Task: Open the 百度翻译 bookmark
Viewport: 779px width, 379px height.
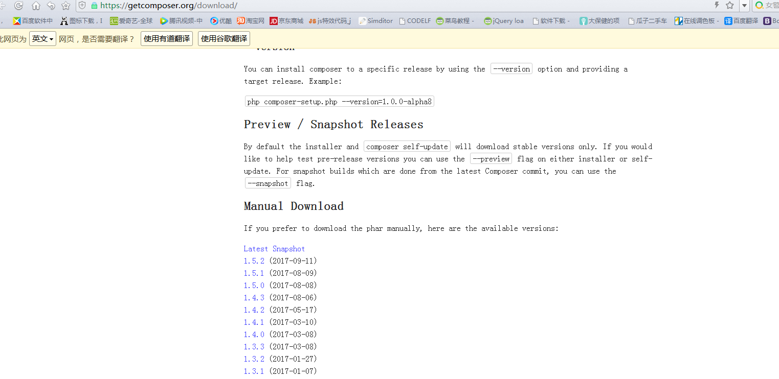Action: click(x=741, y=21)
